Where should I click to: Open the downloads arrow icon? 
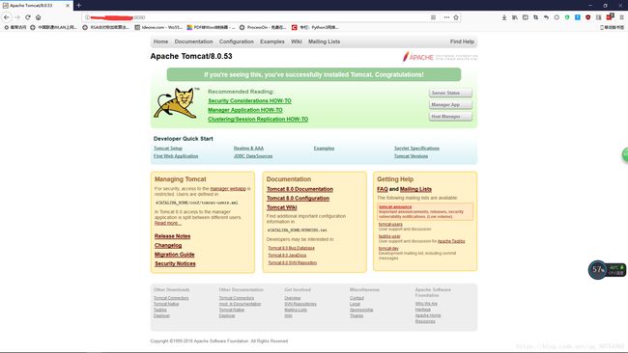click(504, 17)
